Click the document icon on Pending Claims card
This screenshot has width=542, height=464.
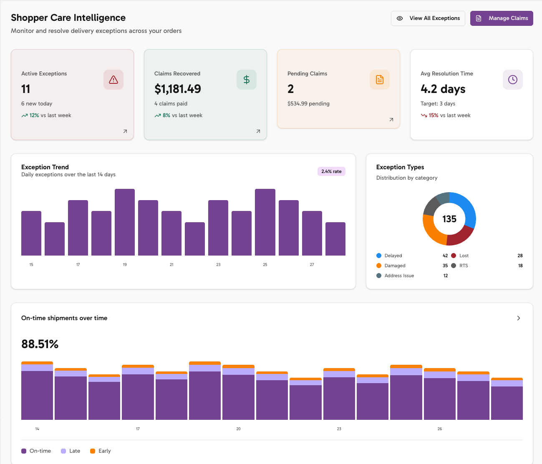click(x=379, y=80)
